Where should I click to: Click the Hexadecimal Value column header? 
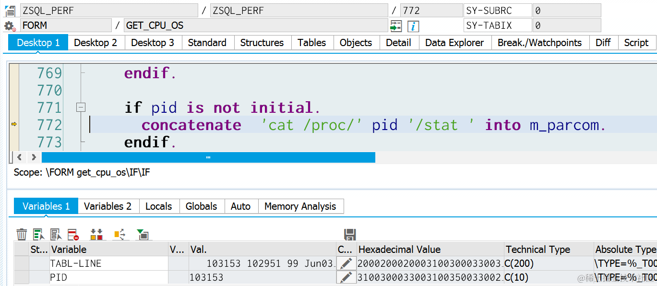[x=430, y=250]
